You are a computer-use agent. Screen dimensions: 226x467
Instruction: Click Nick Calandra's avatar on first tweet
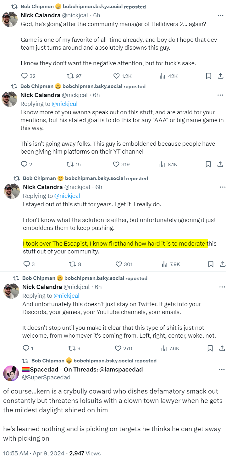tap(10, 19)
